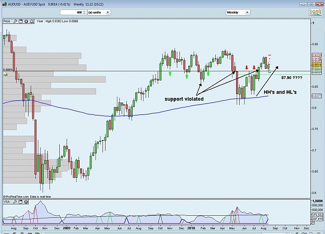
Task: Open Price panel alert bell icon
Action: coord(32,21)
